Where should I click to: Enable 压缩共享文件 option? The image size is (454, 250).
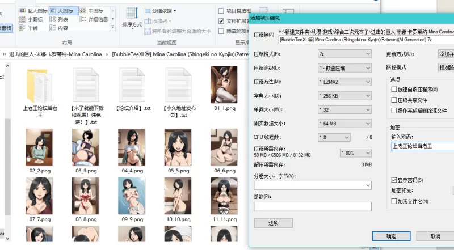click(x=394, y=100)
